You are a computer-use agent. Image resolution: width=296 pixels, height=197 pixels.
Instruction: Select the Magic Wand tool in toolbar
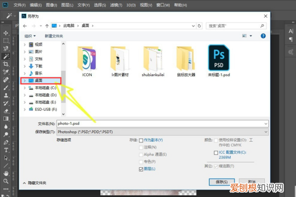[x=6, y=56]
